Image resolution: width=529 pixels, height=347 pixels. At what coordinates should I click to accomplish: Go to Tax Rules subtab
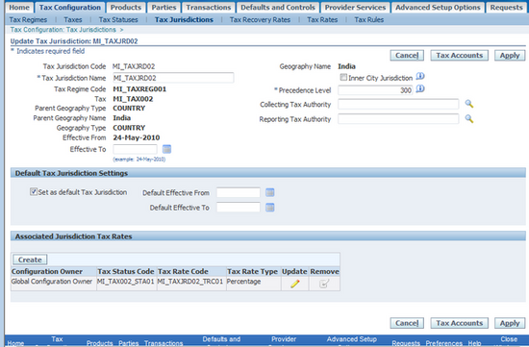[368, 20]
